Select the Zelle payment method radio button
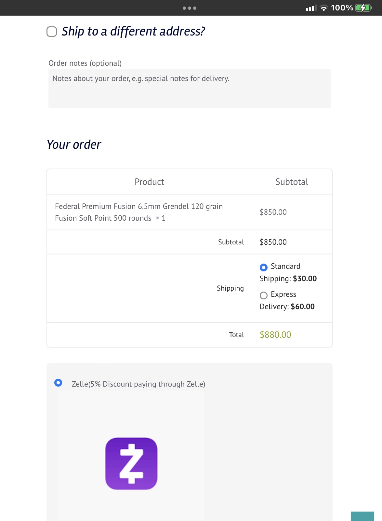Viewport: 382px width, 521px height. click(58, 382)
